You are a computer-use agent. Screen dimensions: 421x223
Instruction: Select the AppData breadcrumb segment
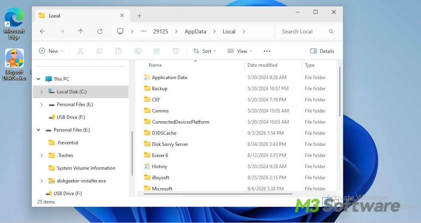tap(195, 31)
